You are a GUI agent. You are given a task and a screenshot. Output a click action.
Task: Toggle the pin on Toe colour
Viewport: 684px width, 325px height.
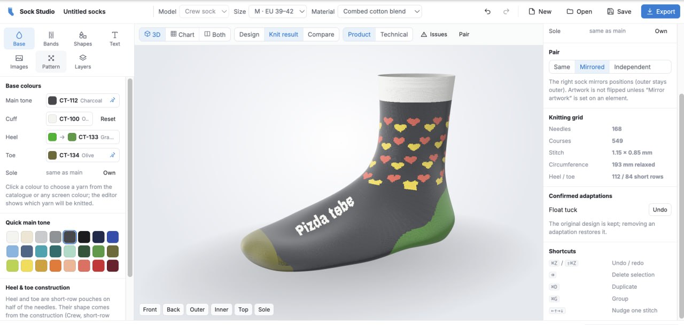coord(112,155)
